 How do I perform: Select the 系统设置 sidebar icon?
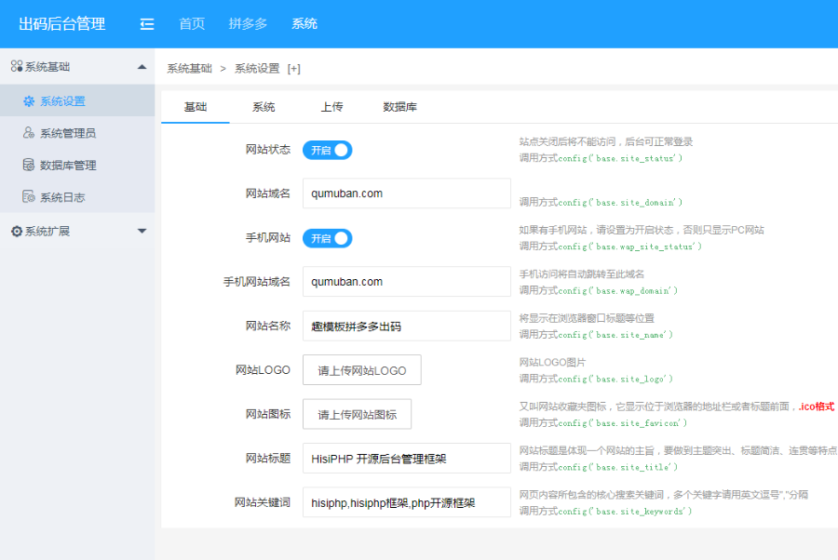pos(29,99)
